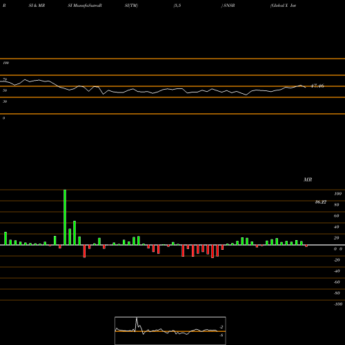The width and height of the screenshot is (345, 345).
Task: Click the MR axis label -40
Action: (x=337, y=271)
